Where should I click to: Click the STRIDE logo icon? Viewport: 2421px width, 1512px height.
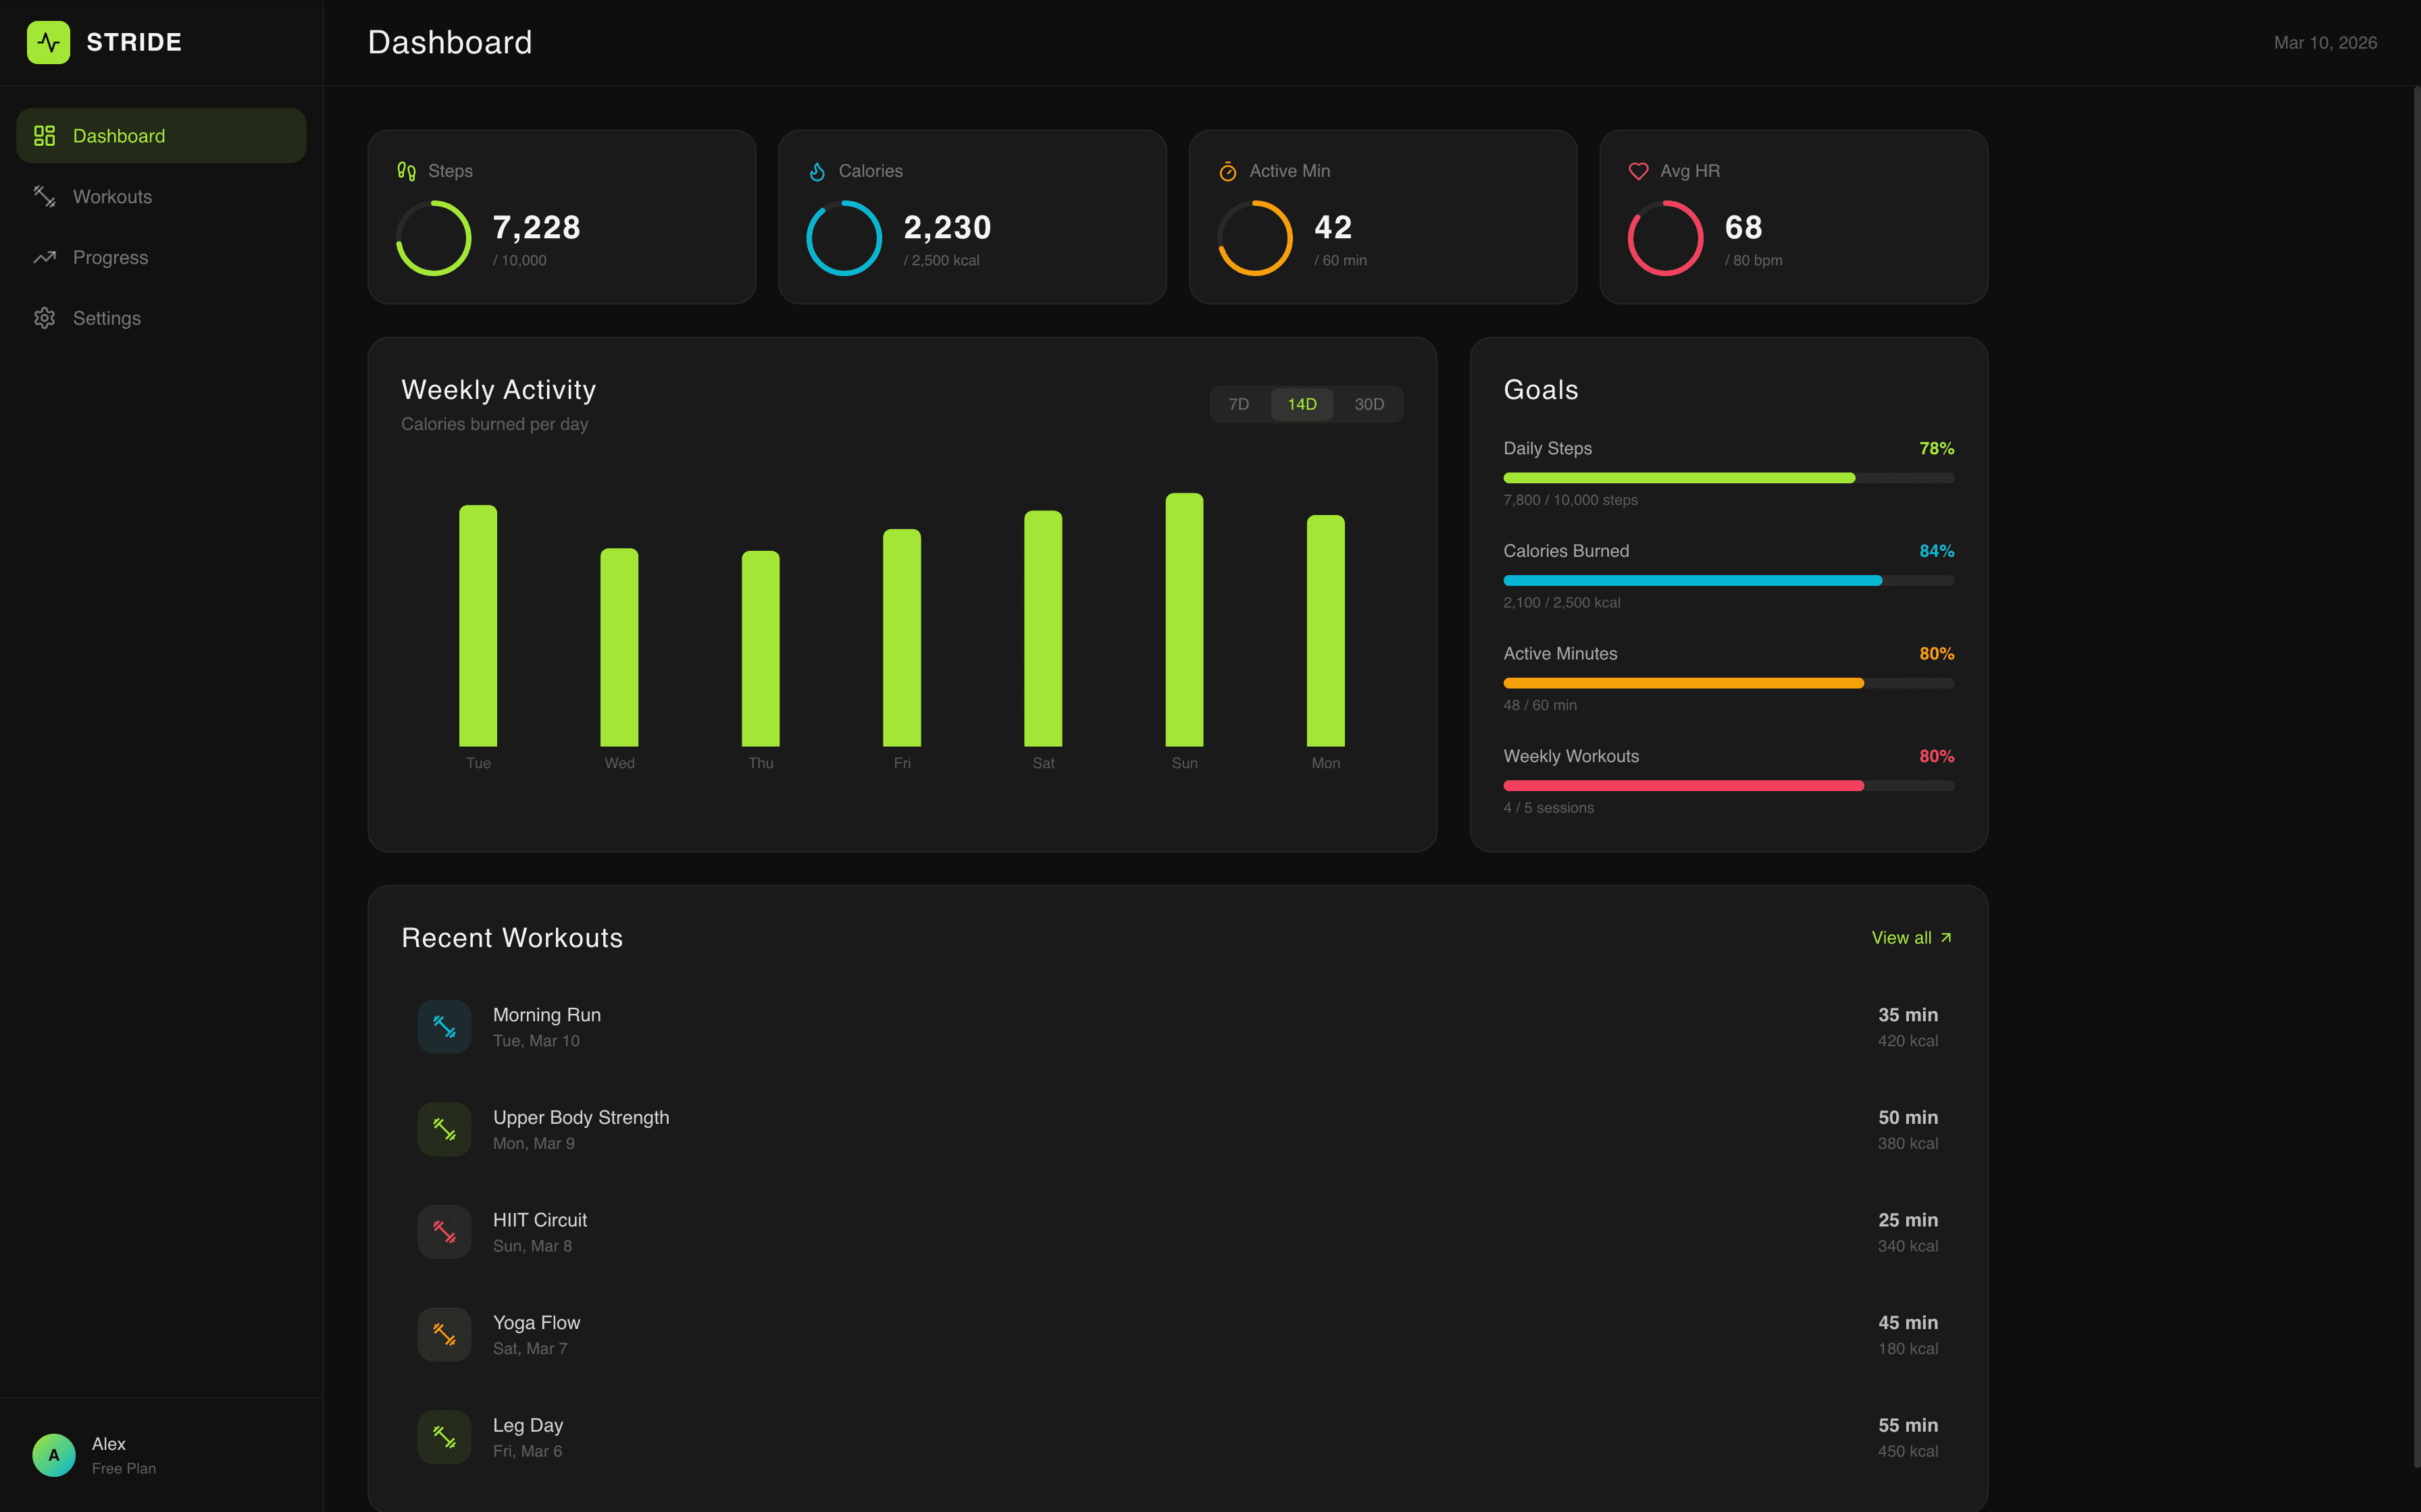coord(49,42)
